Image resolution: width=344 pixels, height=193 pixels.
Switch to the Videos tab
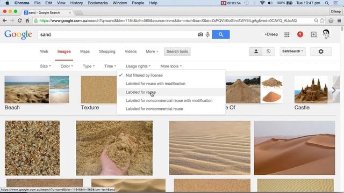pos(131,51)
